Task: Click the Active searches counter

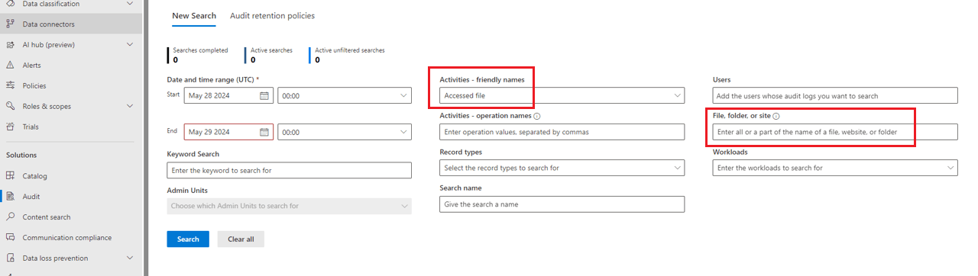Action: [x=270, y=55]
